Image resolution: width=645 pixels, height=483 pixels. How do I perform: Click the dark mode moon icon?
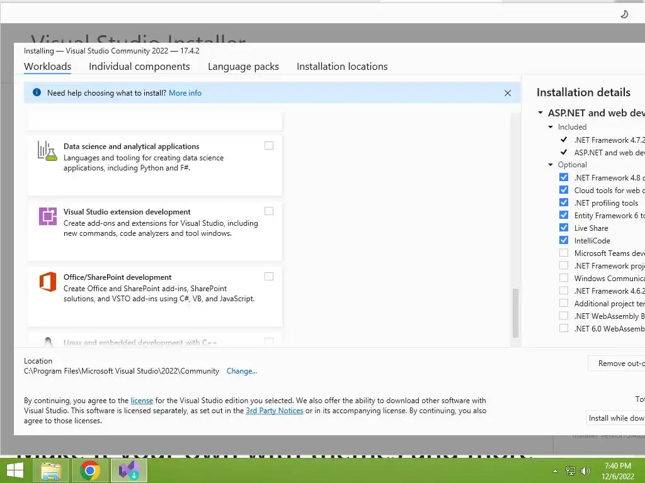pyautogui.click(x=624, y=14)
